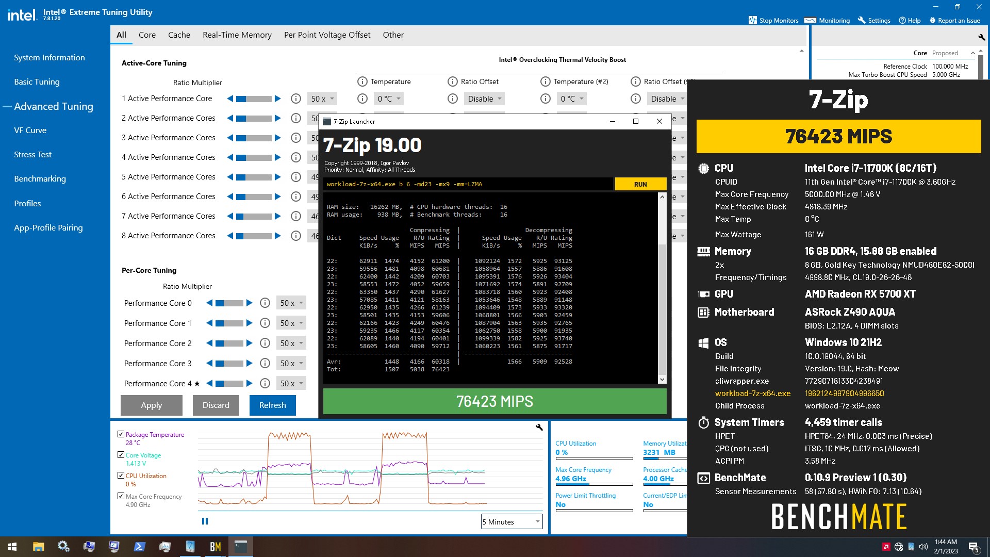The width and height of the screenshot is (990, 557).
Task: Open the VF Curve section
Action: [x=30, y=130]
